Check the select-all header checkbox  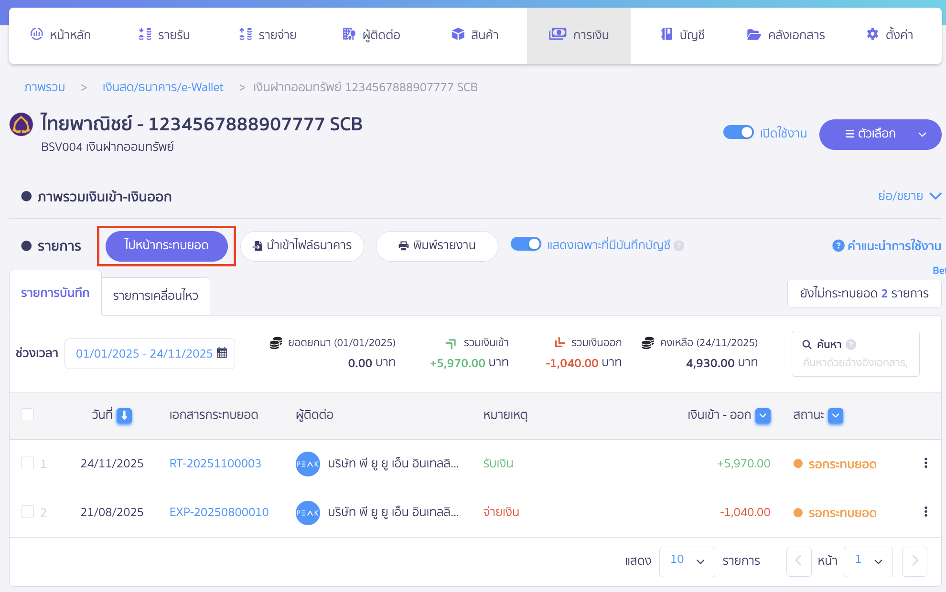tap(28, 414)
